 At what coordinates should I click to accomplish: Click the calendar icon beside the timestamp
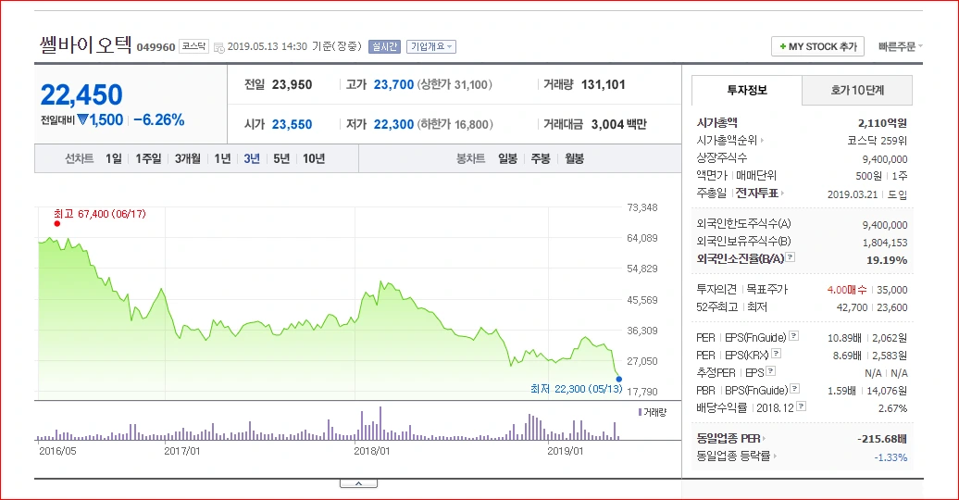219,48
